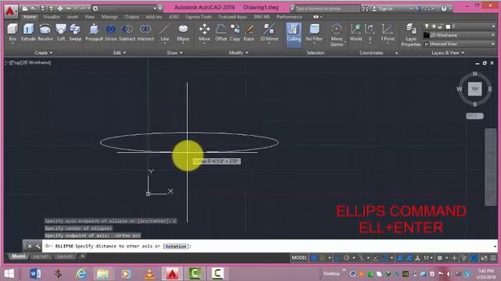This screenshot has height=281, width=501.
Task: Switch to the Output ribbon tab
Action: click(x=132, y=16)
